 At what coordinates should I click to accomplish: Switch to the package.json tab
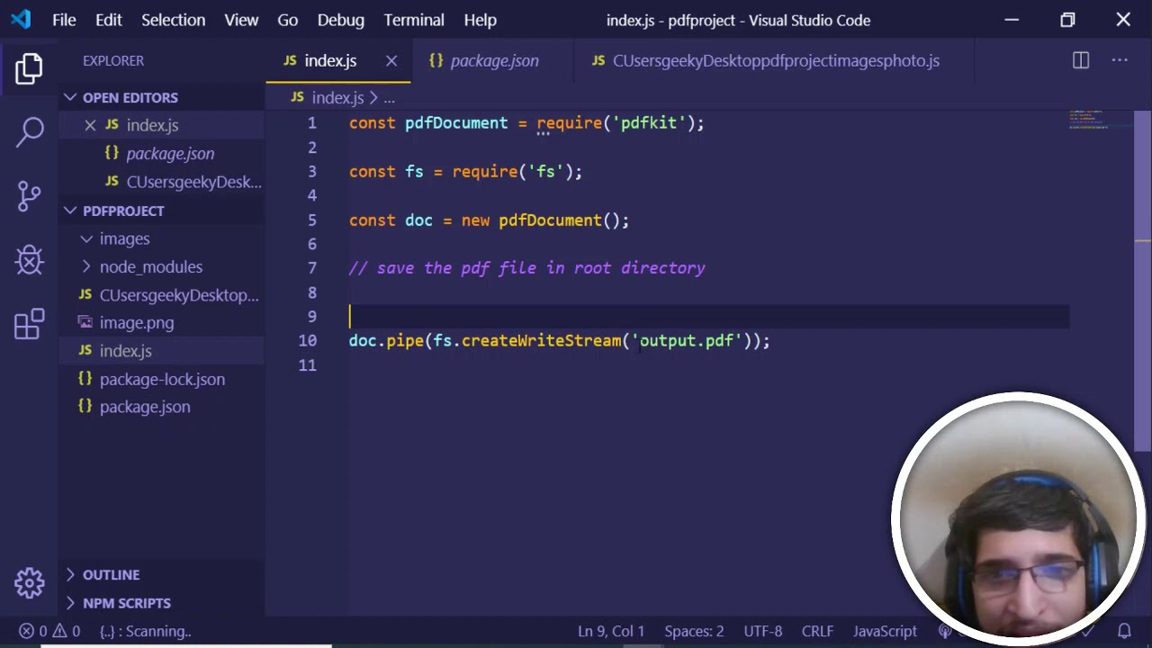pos(493,60)
